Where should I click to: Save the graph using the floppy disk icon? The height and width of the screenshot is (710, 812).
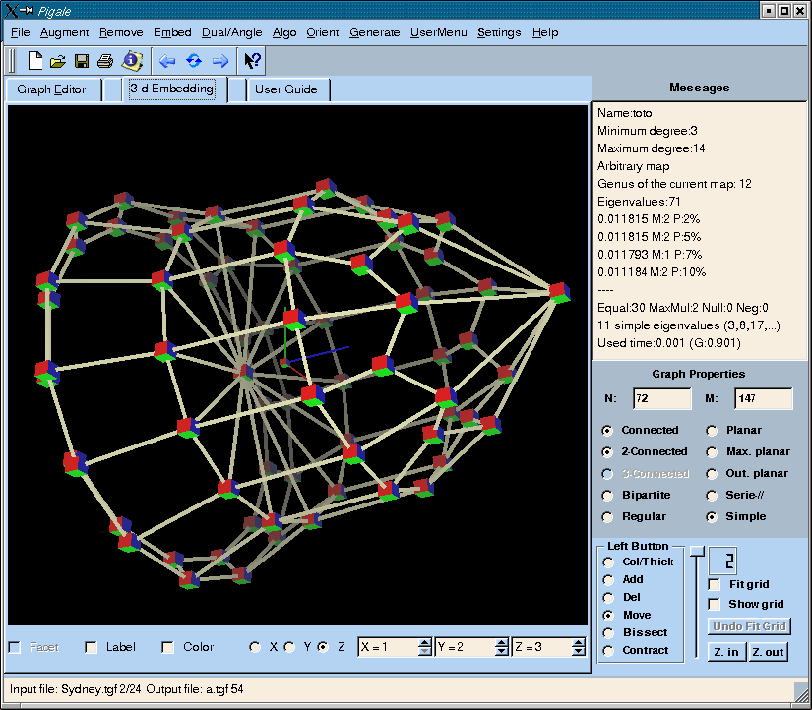[x=82, y=61]
